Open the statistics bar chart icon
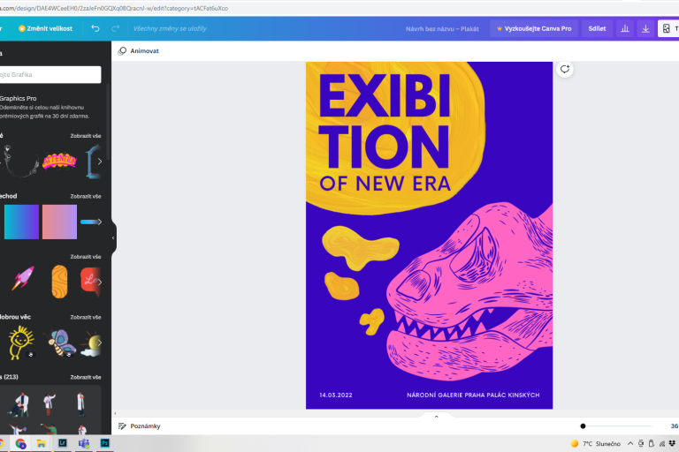679x452 pixels. (625, 28)
